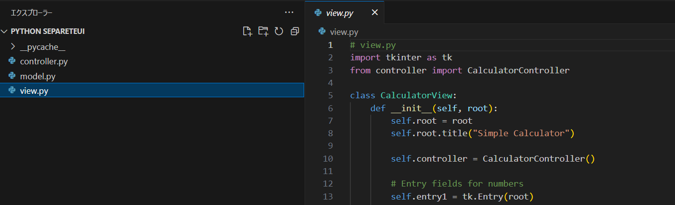Collapse all folders in explorer
675x205 pixels.
tap(295, 31)
